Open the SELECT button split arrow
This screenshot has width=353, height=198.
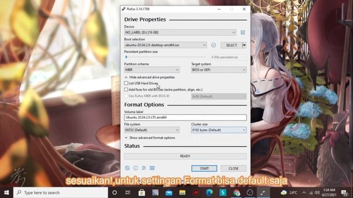[244, 45]
